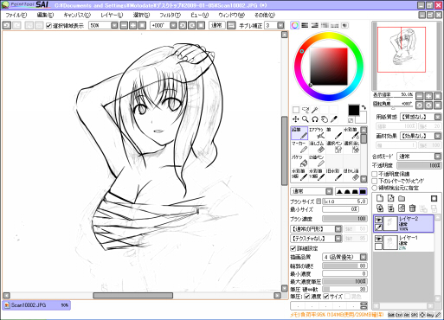Open the zoom percentage 50% dropdown
The height and width of the screenshot is (320, 444).
click(x=114, y=25)
